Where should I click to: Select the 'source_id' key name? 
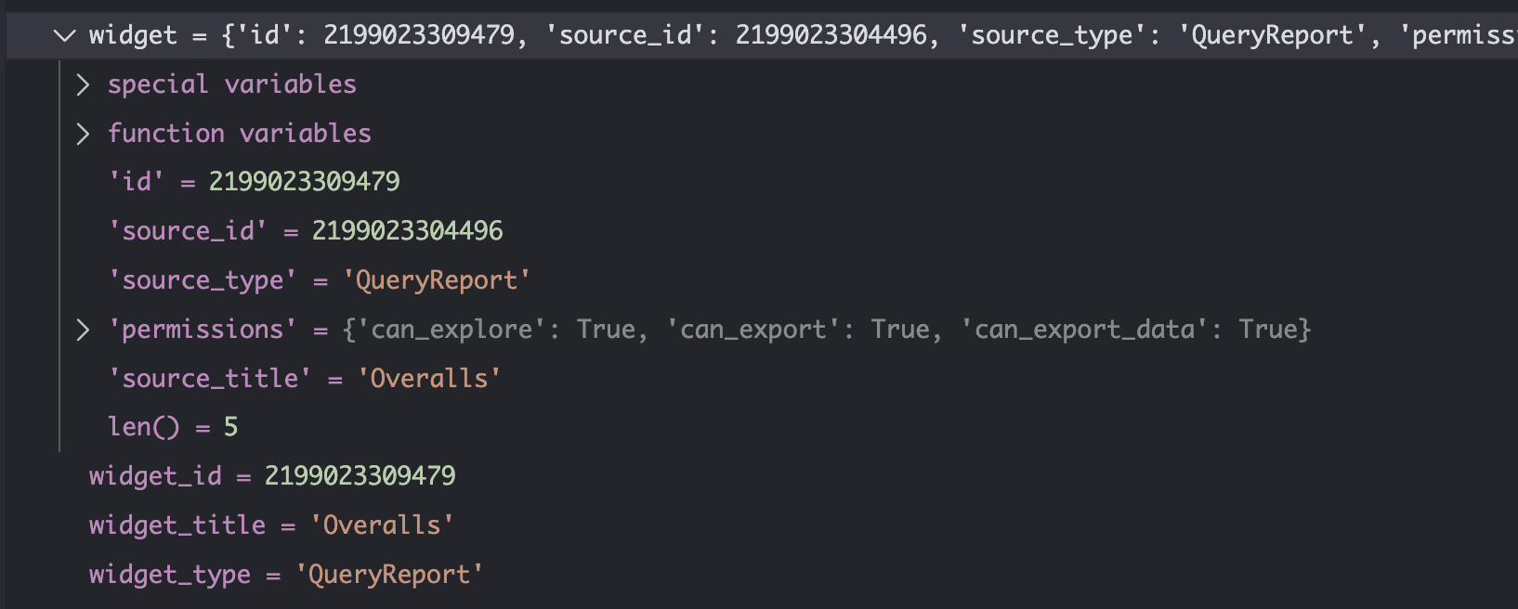click(188, 231)
